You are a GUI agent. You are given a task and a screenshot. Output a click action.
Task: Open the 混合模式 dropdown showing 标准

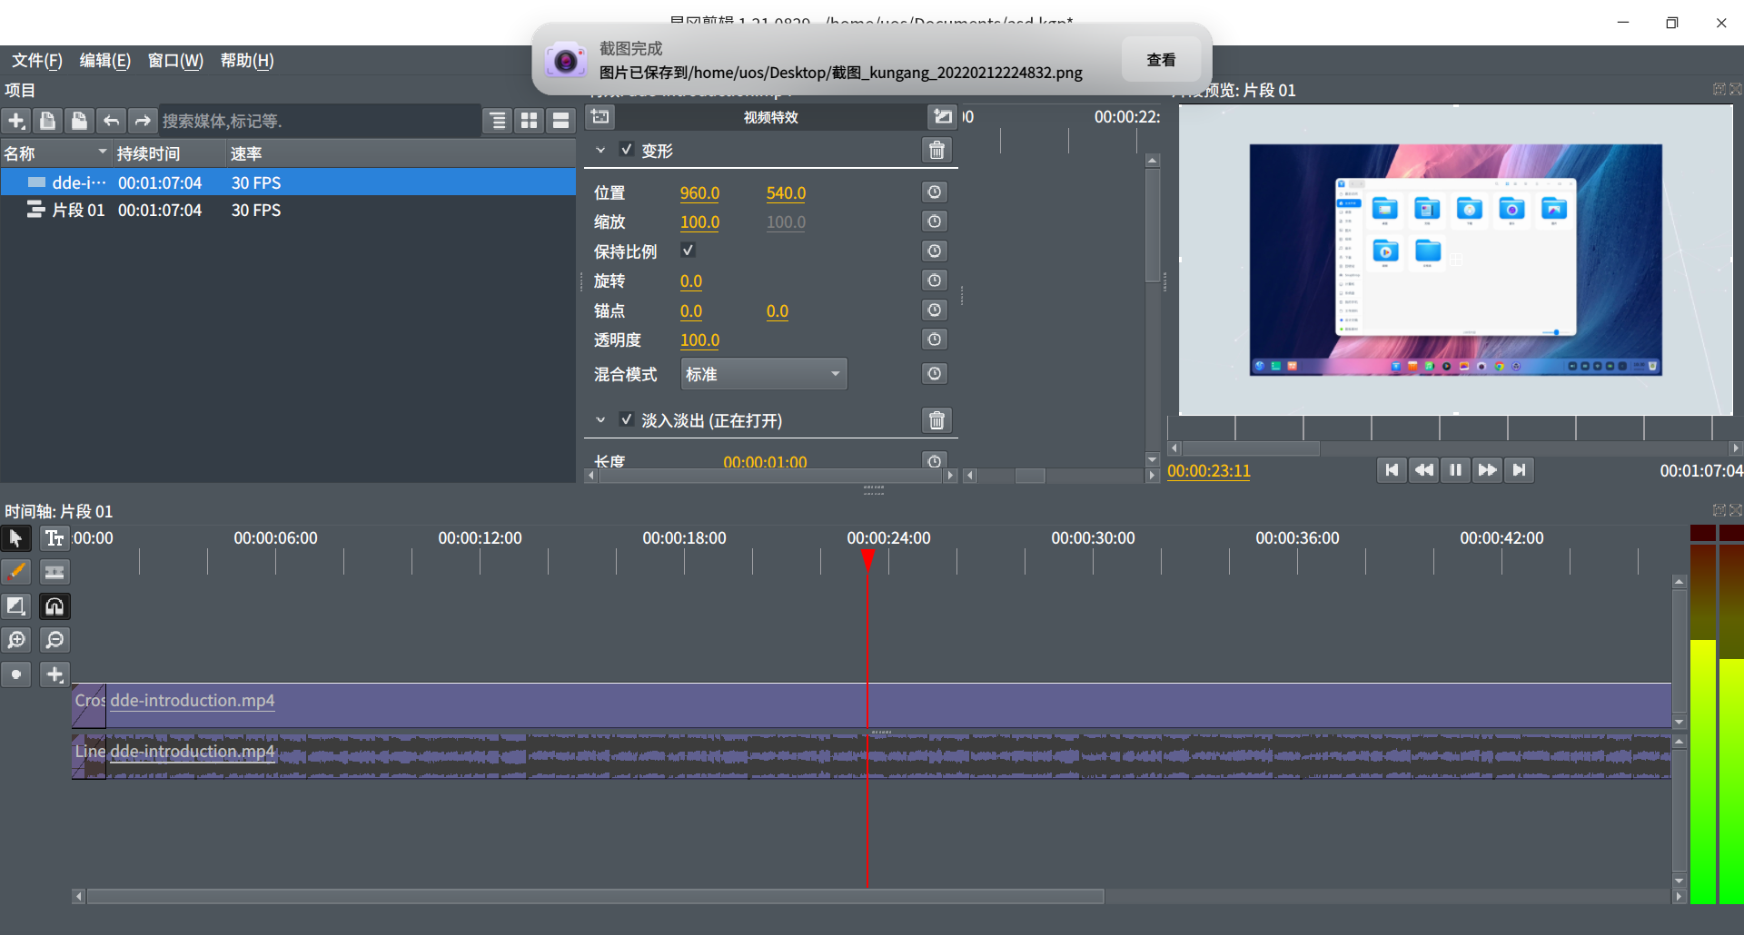click(763, 374)
